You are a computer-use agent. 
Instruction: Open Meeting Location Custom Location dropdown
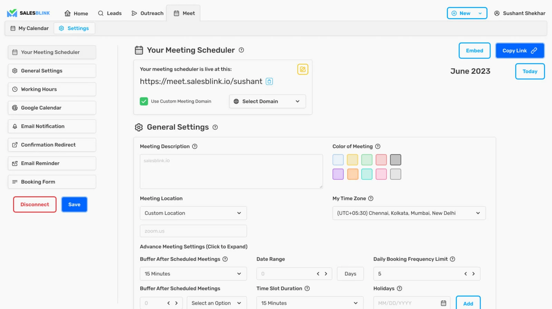coord(193,213)
